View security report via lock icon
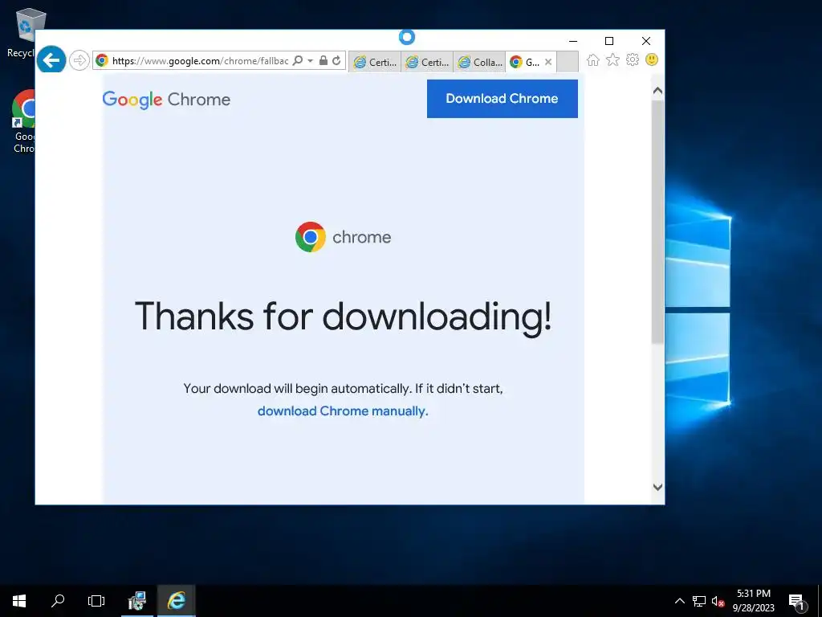This screenshot has width=822, height=617. 324,61
